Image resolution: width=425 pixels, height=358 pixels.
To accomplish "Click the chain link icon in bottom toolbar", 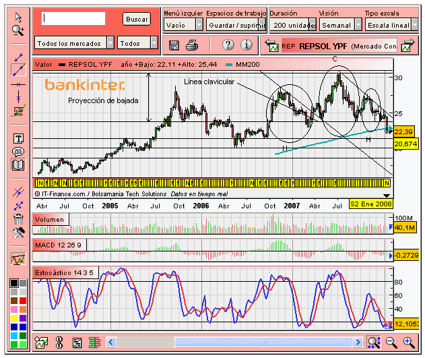I will pyautogui.click(x=59, y=342).
